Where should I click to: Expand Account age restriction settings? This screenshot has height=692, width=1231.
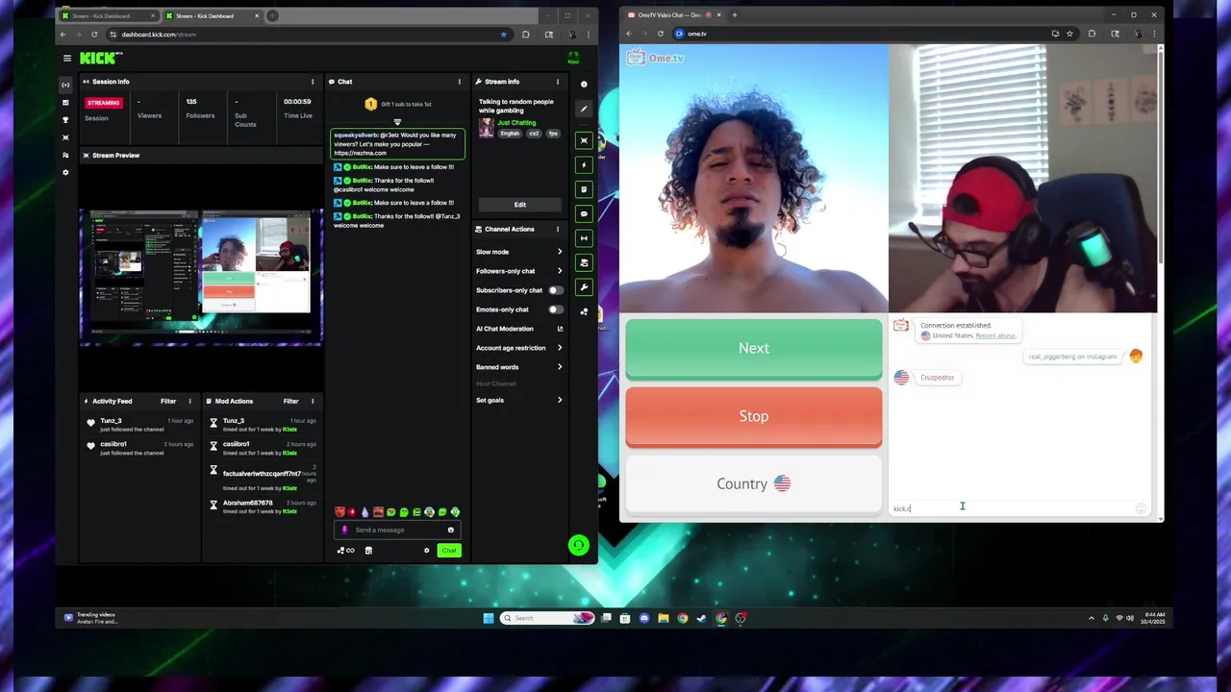[x=519, y=348]
